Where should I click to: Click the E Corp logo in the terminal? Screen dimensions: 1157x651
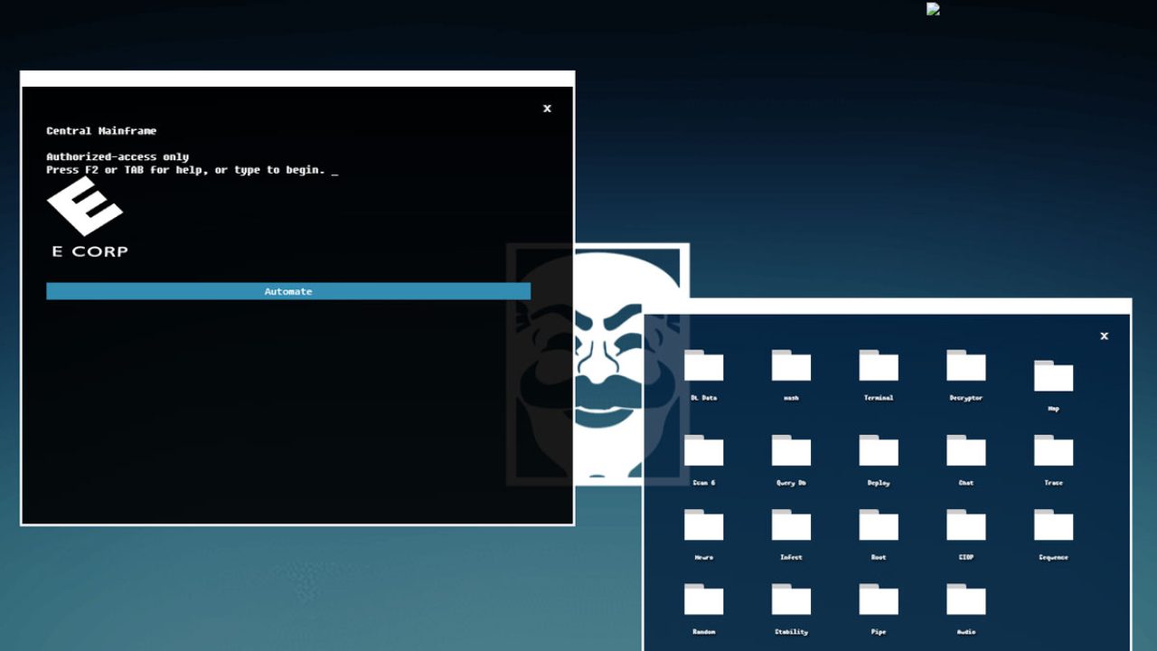click(87, 218)
